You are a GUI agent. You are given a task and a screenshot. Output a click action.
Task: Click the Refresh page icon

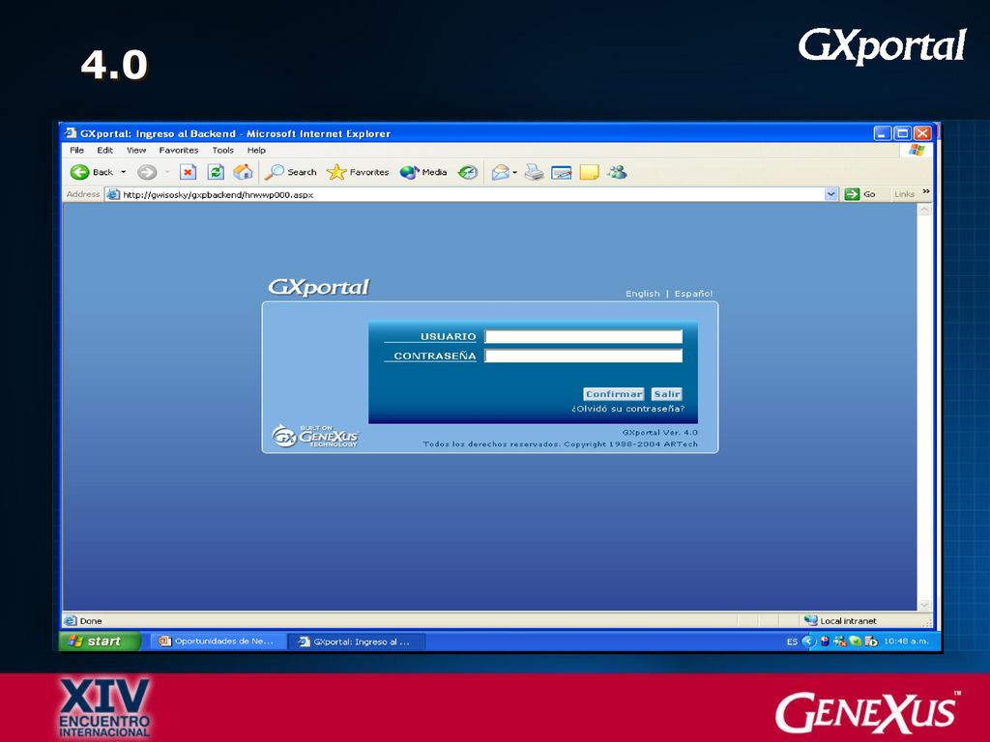point(216,172)
